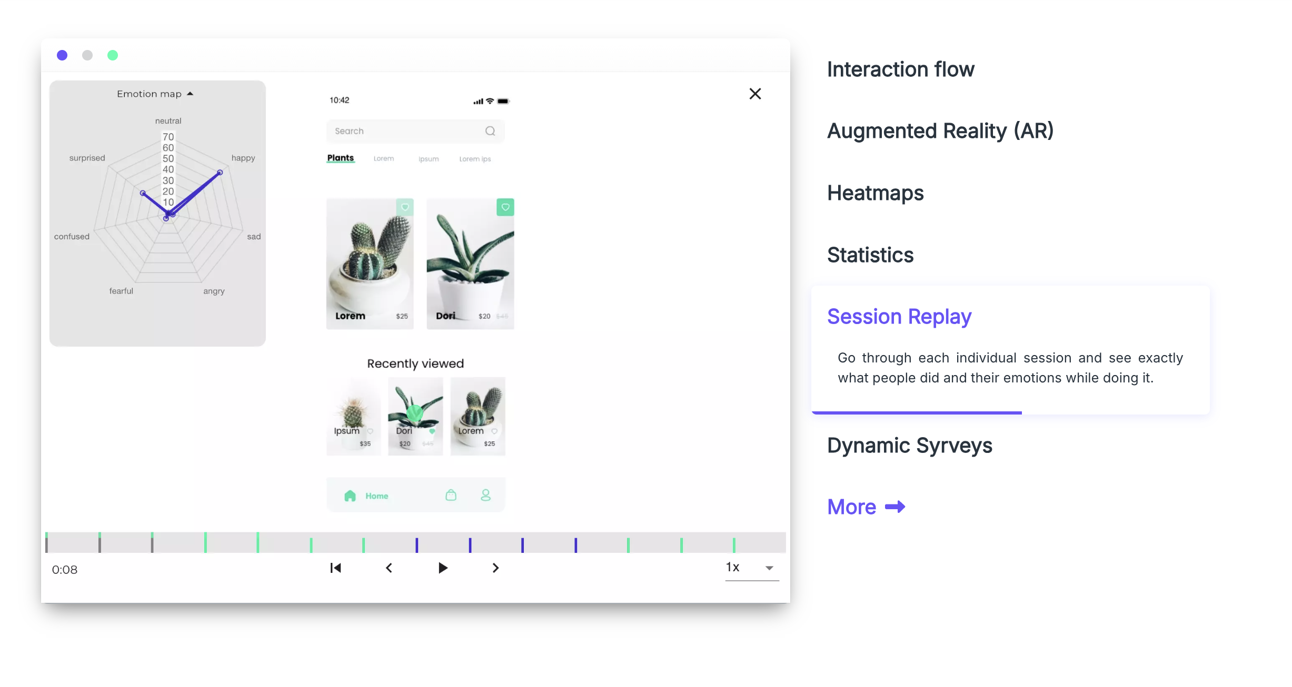Click the battery icon in phone status bar
Viewport: 1292px width, 687px height.
click(x=503, y=101)
